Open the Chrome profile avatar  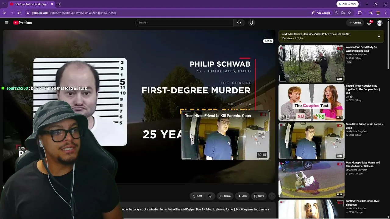[x=378, y=13]
